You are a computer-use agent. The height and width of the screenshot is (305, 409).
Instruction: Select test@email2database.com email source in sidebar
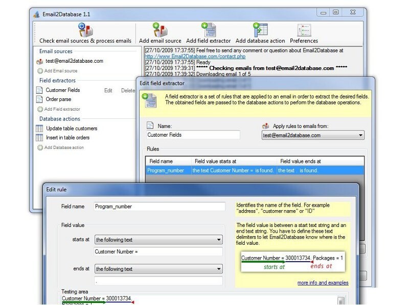pyautogui.click(x=74, y=61)
